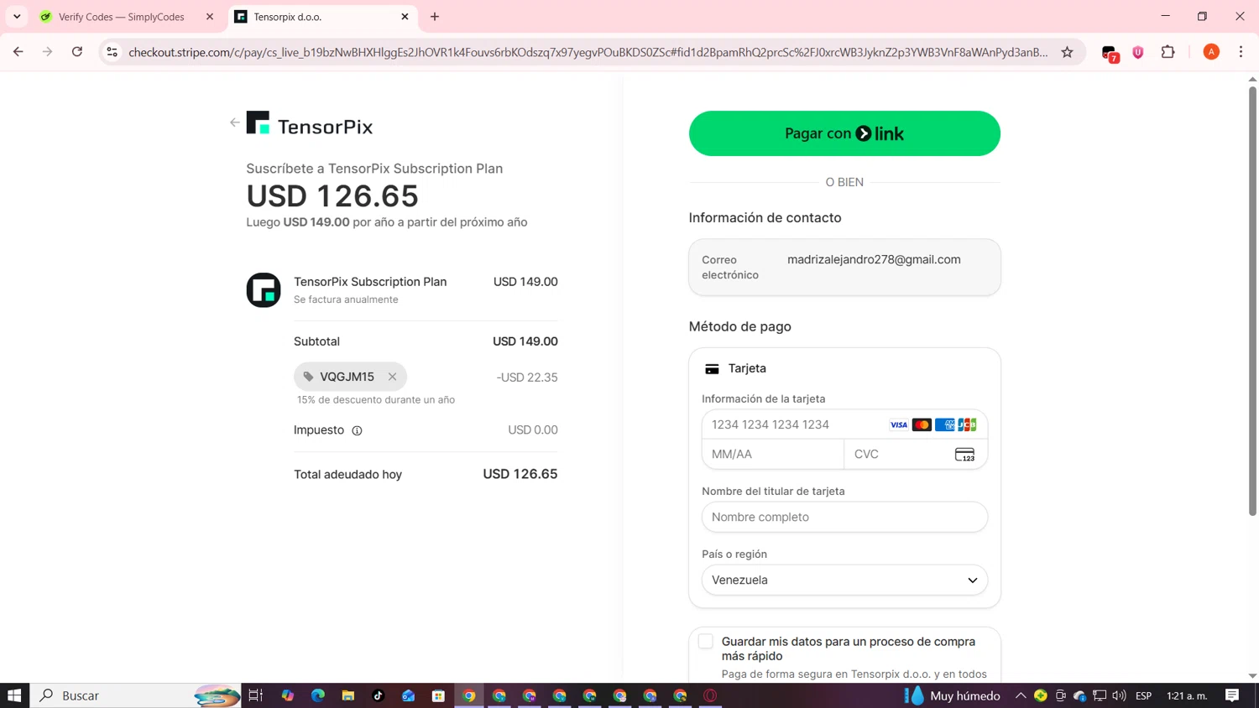This screenshot has height=708, width=1259.
Task: Click the card number field
Action: coord(844,424)
